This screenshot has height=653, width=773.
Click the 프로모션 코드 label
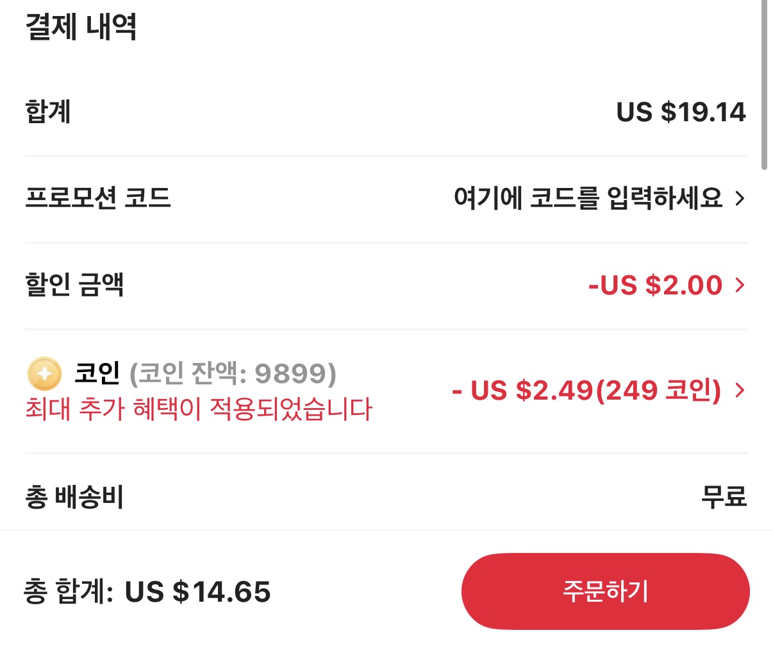pyautogui.click(x=97, y=198)
